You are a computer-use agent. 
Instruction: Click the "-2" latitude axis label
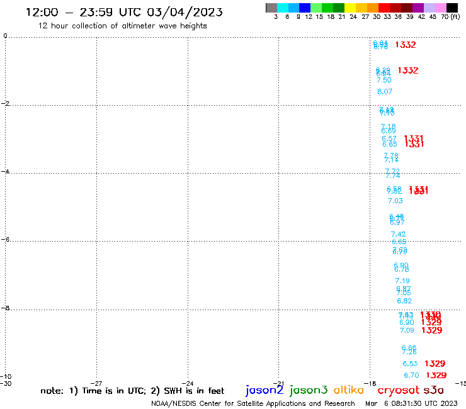(x=5, y=103)
